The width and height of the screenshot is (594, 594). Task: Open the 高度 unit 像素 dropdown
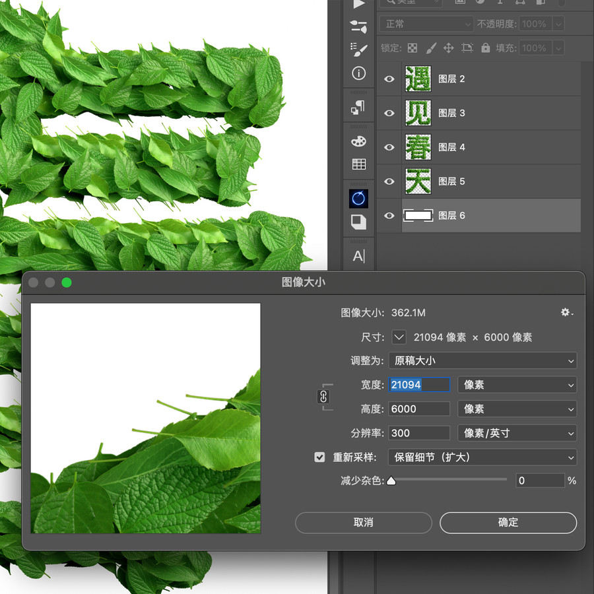pos(517,409)
